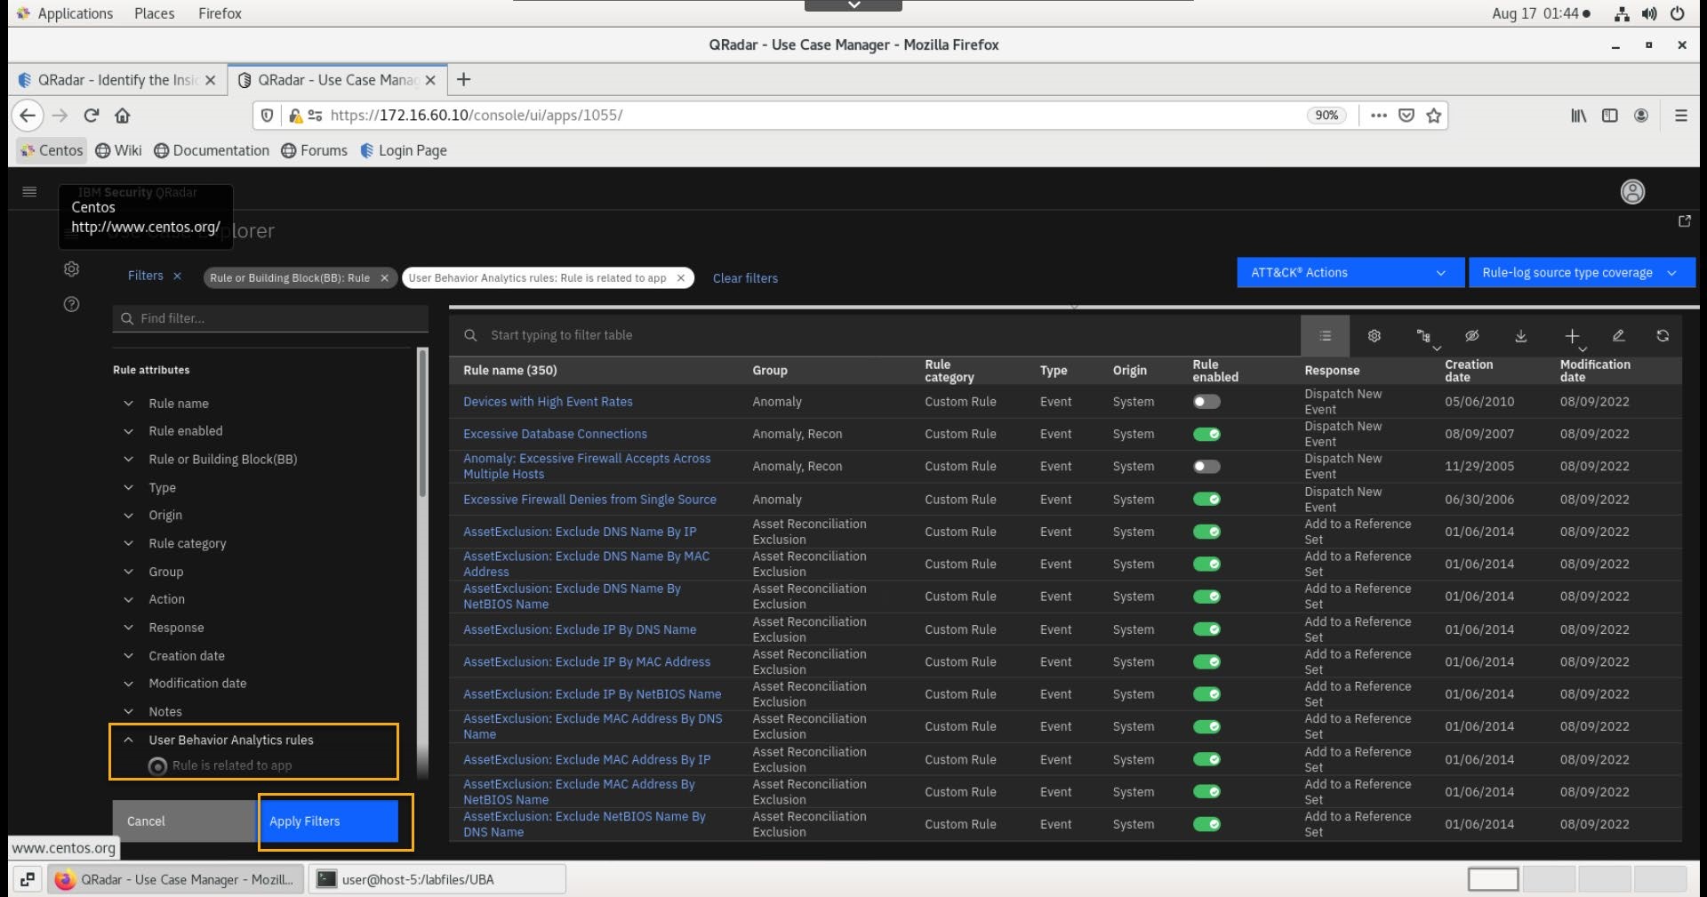Open the Excessive Database Connections rule
1707x897 pixels.
pyautogui.click(x=555, y=434)
